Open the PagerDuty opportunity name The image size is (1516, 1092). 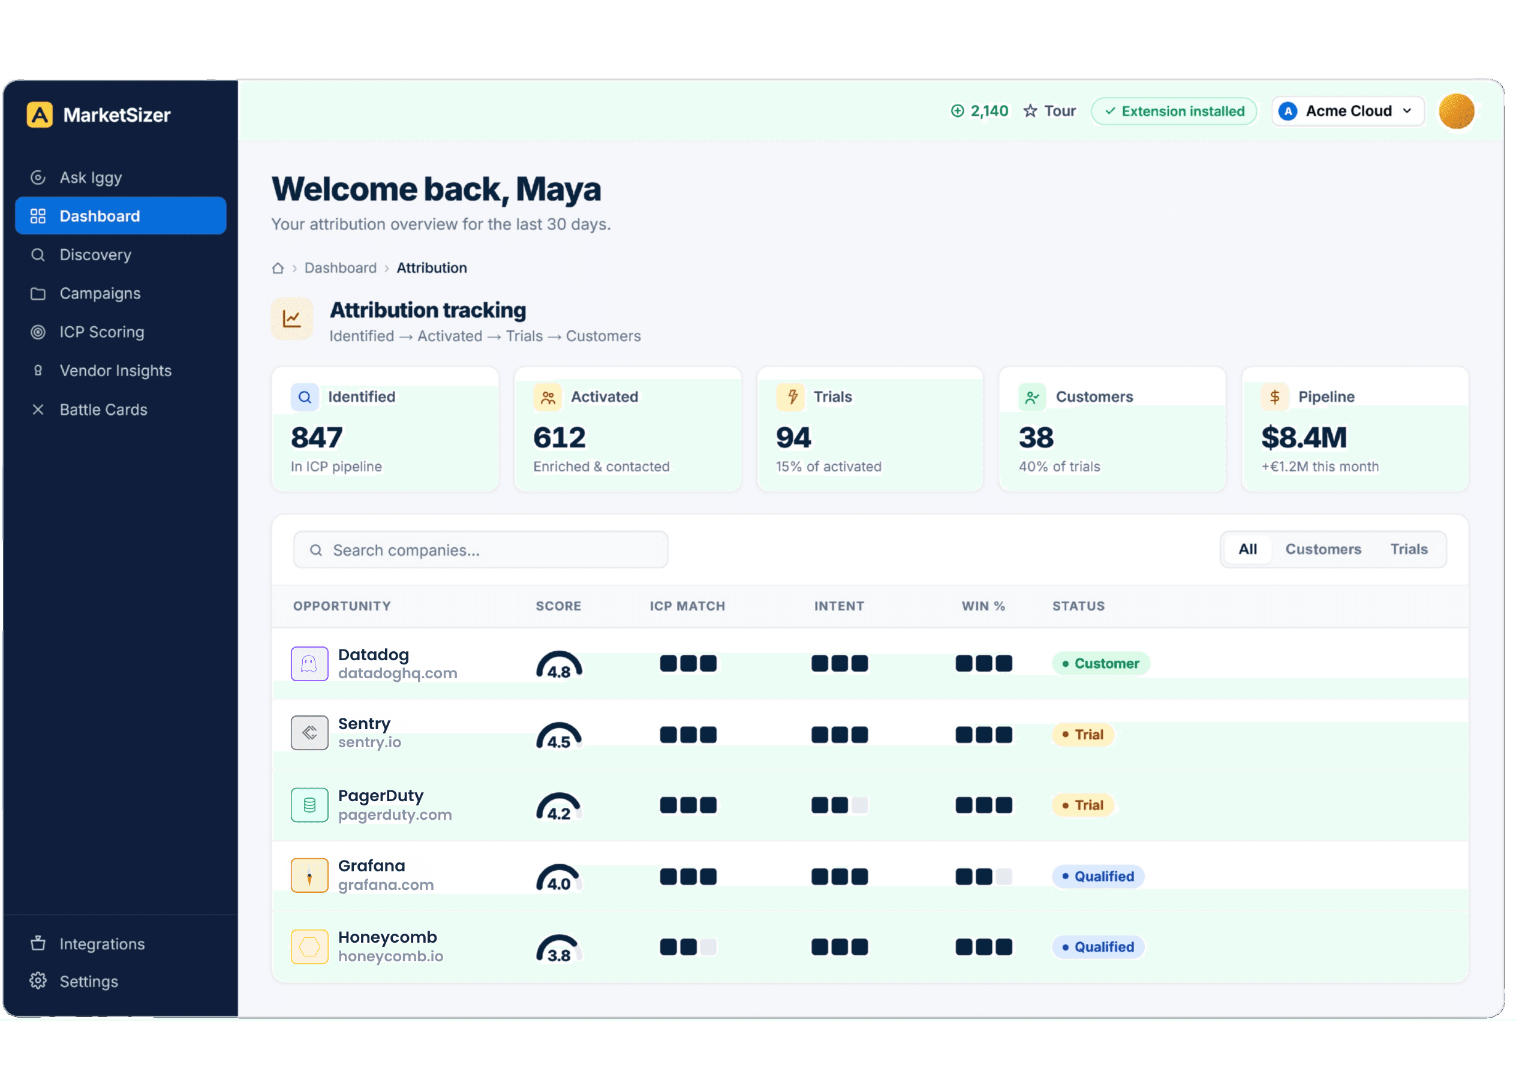381,796
